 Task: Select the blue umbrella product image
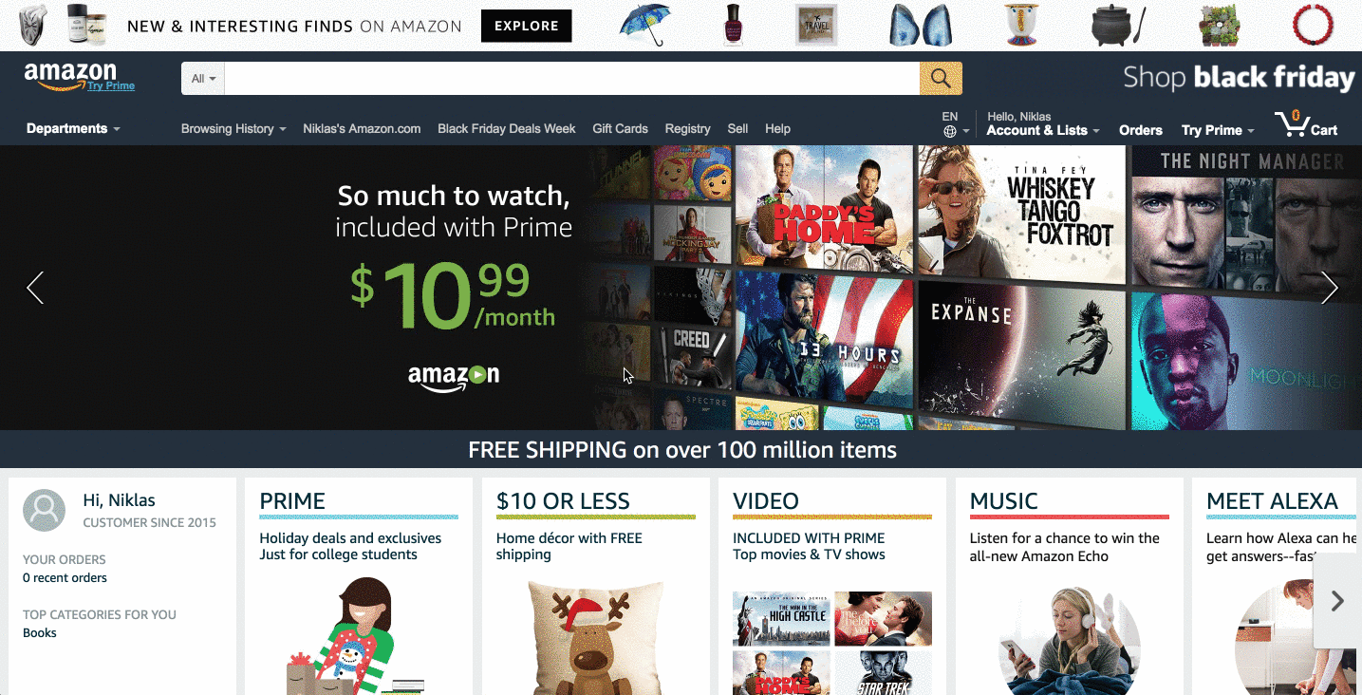pyautogui.click(x=644, y=25)
